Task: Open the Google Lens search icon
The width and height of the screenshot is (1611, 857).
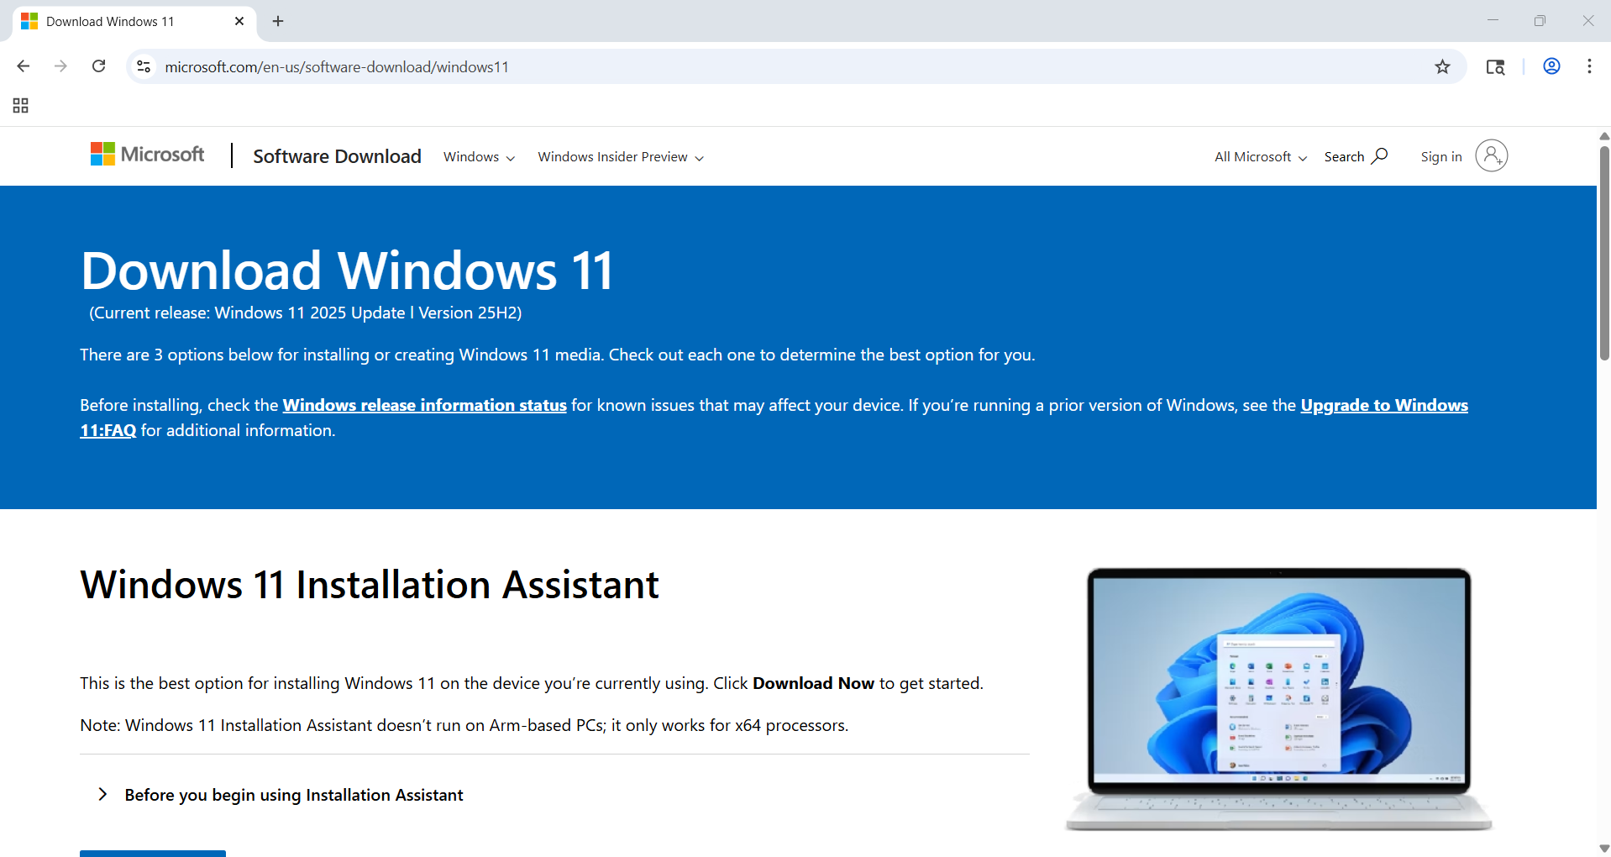Action: point(1495,66)
